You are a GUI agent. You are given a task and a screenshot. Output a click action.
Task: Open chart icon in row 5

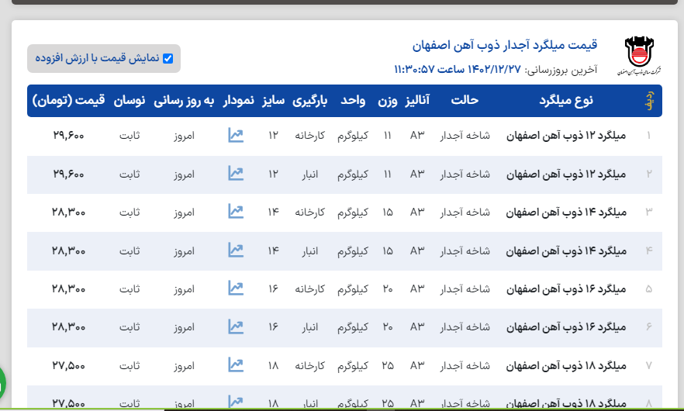pyautogui.click(x=236, y=288)
